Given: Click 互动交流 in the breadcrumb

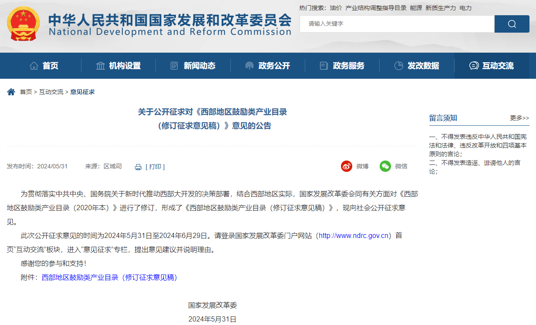Looking at the screenshot, I should (51, 92).
